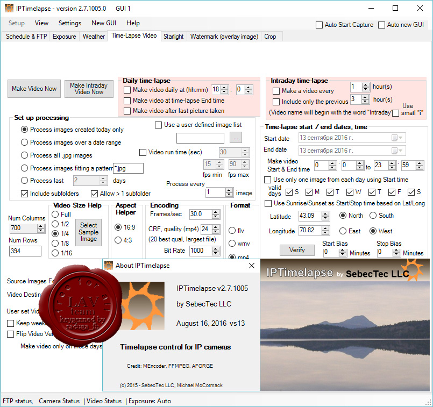Select Process images over a date range
This screenshot has height=407, width=433.
pyautogui.click(x=25, y=142)
